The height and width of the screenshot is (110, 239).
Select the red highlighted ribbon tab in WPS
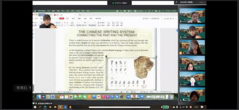tap(62, 18)
